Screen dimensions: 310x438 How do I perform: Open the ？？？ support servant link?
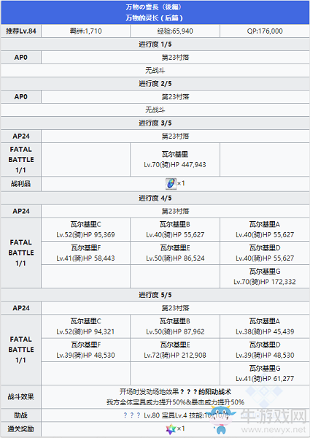tap(132, 415)
